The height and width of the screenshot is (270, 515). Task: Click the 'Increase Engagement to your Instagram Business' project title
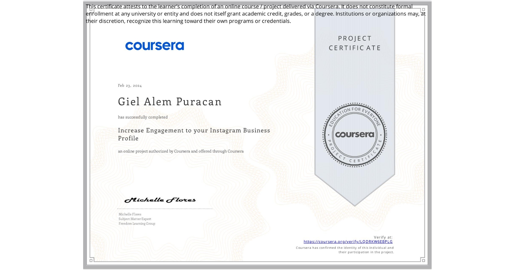(194, 134)
